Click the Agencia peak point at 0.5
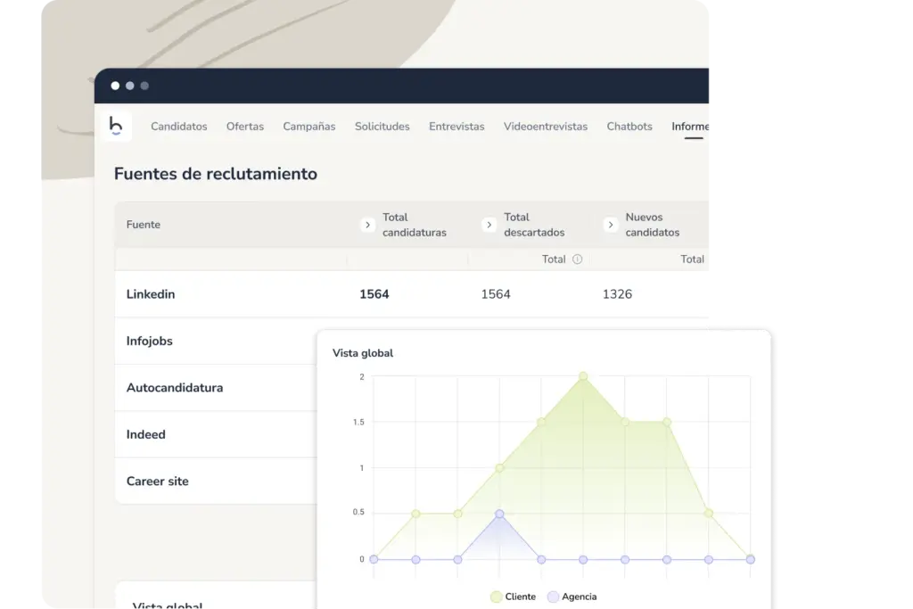913x609 pixels. pyautogui.click(x=499, y=514)
